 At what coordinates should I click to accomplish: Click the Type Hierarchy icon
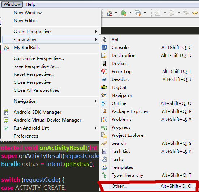pyautogui.click(x=104, y=175)
